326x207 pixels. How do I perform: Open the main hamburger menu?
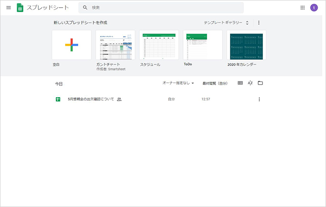(x=9, y=8)
